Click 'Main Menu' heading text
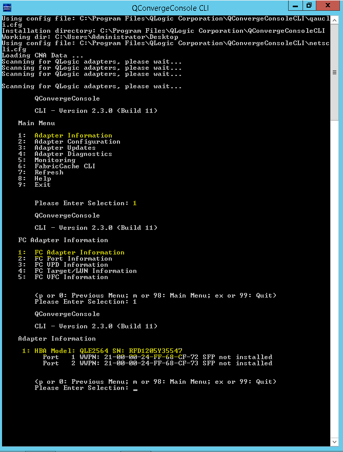343x452 pixels. pos(36,123)
